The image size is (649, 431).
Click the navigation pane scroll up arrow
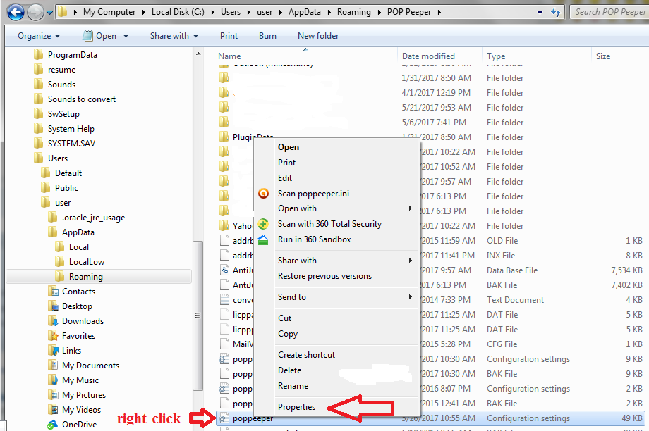tap(198, 54)
